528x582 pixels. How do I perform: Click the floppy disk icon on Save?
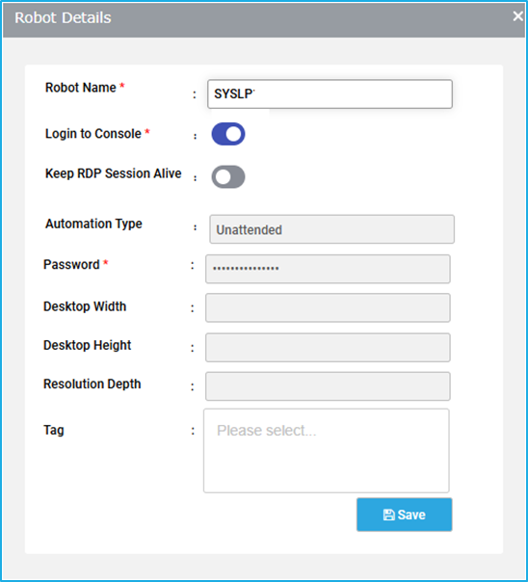tap(388, 515)
